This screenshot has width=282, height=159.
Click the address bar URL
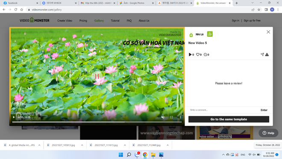47,10
